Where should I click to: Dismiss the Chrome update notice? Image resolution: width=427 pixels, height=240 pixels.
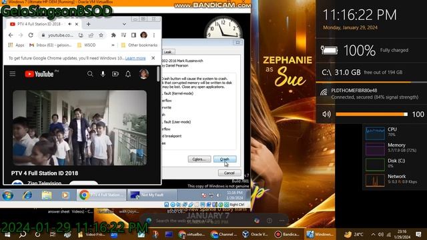[x=153, y=58]
